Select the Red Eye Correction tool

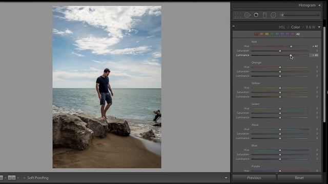(x=256, y=15)
